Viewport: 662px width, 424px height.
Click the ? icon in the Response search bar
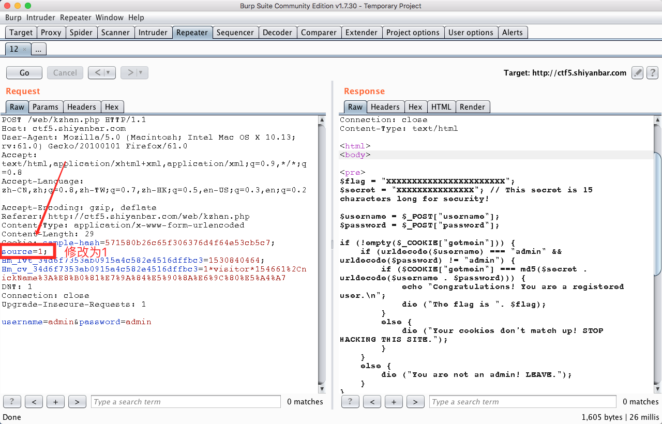[x=350, y=401]
